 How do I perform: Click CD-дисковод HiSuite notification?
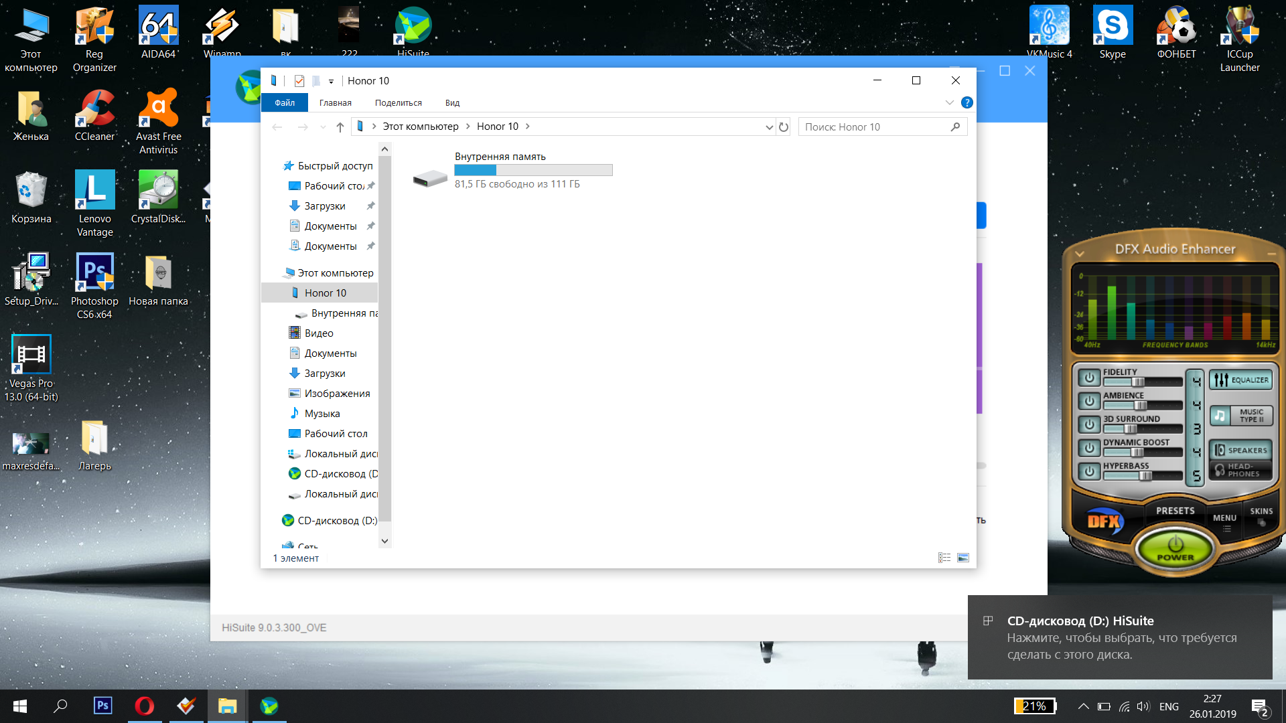1120,637
